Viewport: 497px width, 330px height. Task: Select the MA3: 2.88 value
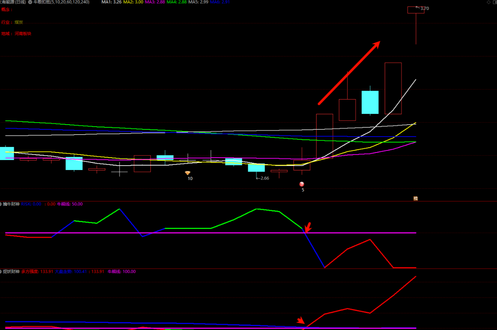coord(155,2)
